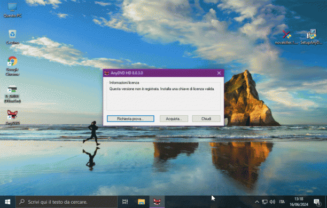Click the Acquista... button
Image resolution: width=327 pixels, height=208 pixels.
point(174,119)
